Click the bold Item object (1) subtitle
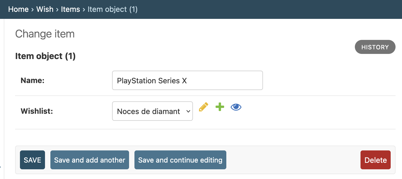The height and width of the screenshot is (179, 402). 45,56
